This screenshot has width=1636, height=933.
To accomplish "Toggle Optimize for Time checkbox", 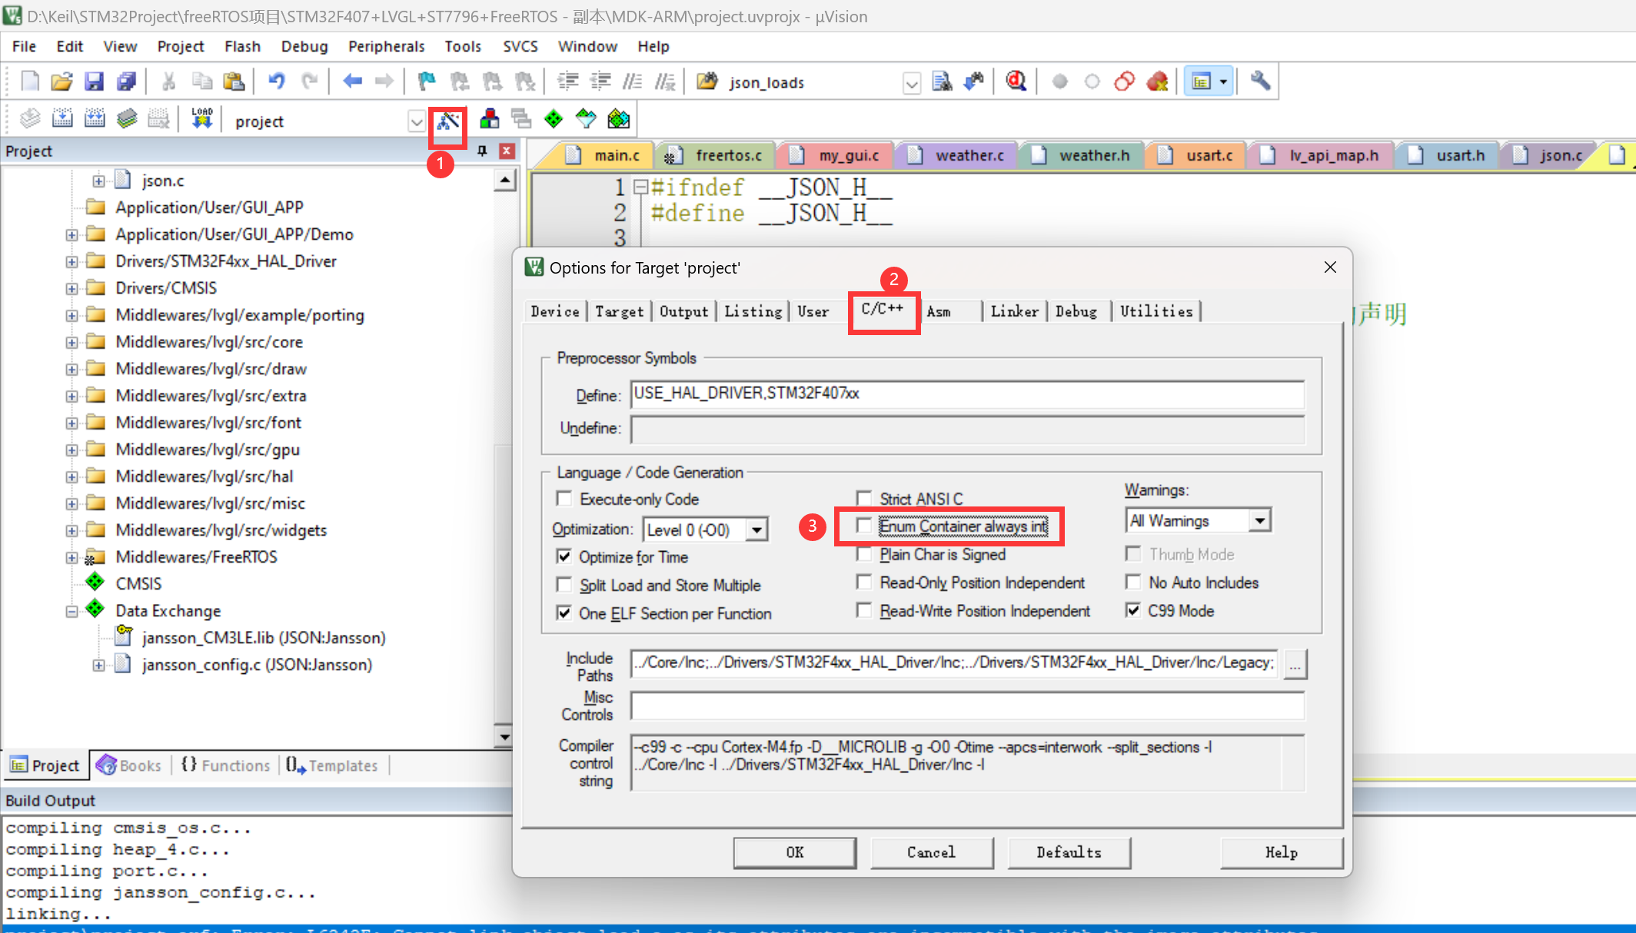I will coord(565,557).
